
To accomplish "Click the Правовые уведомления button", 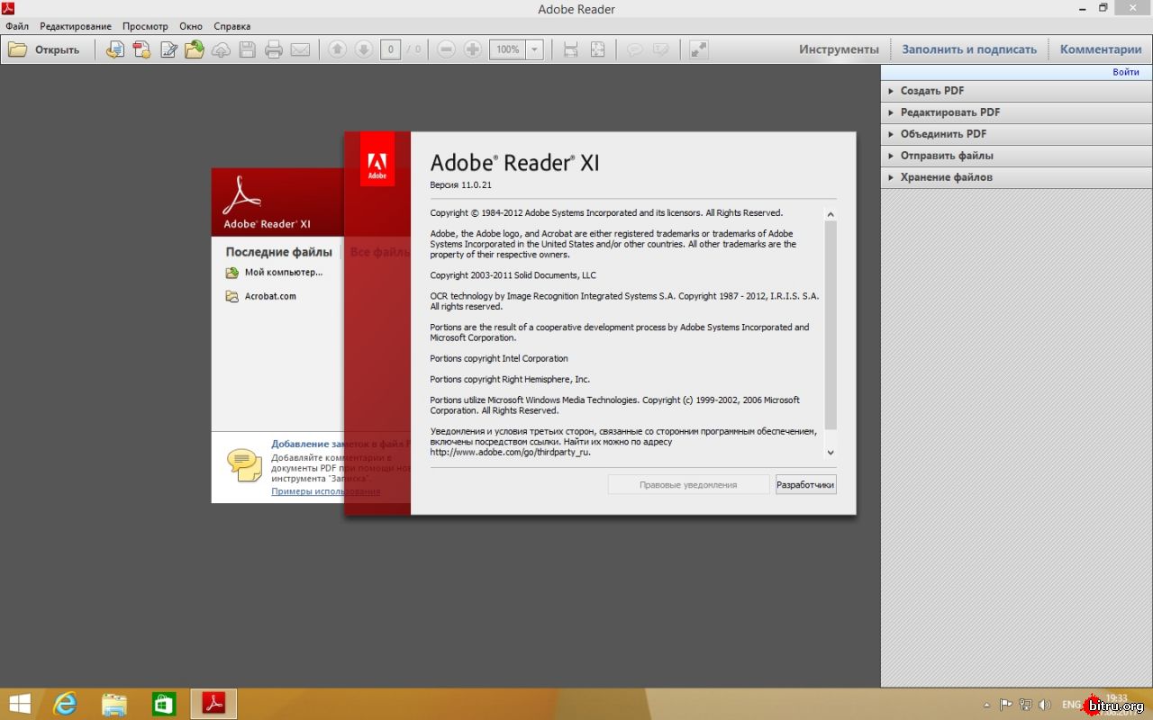I will click(688, 484).
